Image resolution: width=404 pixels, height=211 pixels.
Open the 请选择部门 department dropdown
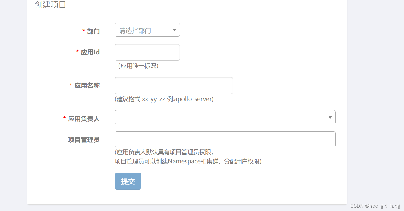coord(147,30)
